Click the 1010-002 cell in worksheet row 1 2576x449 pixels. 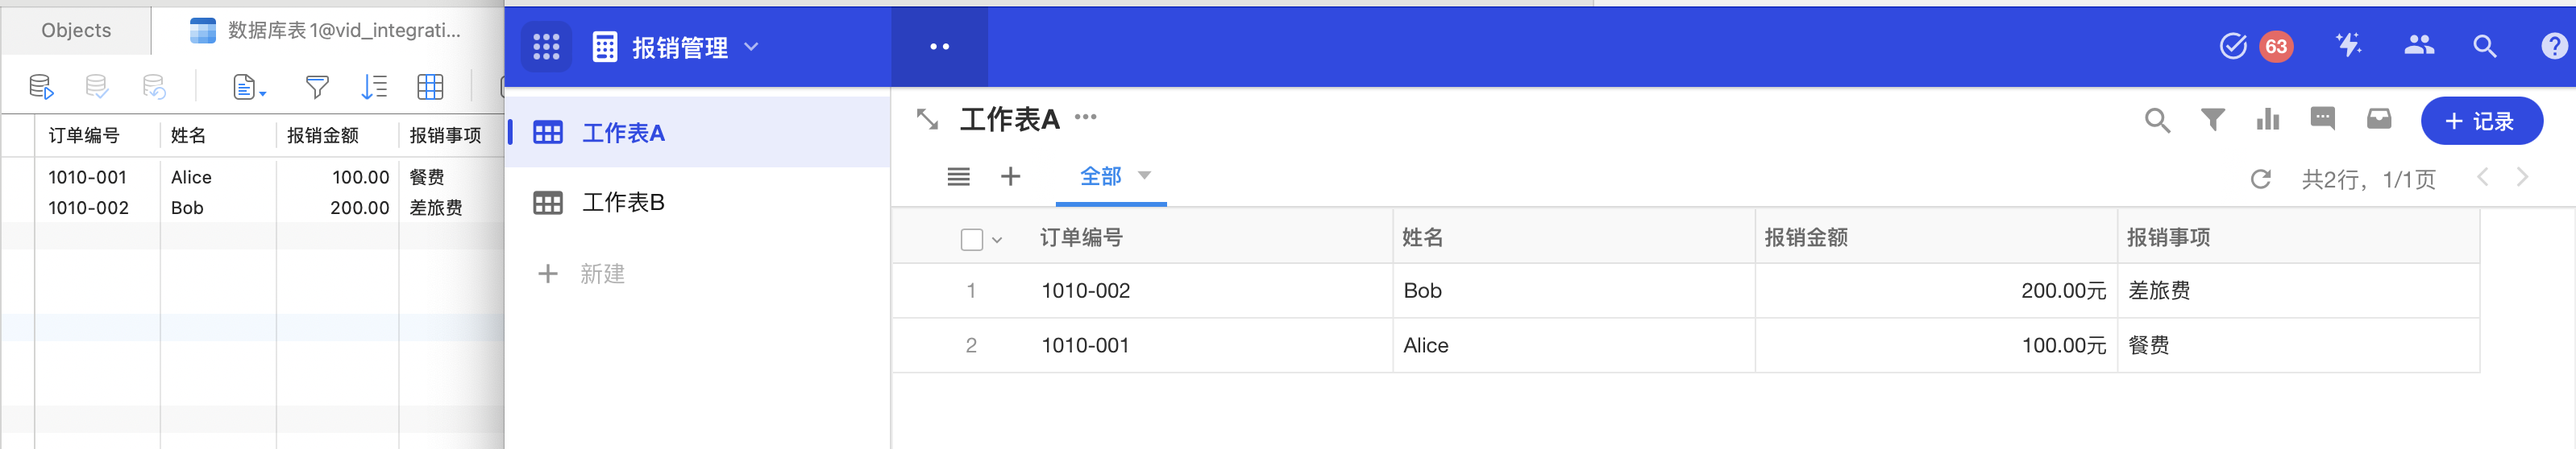click(1086, 291)
